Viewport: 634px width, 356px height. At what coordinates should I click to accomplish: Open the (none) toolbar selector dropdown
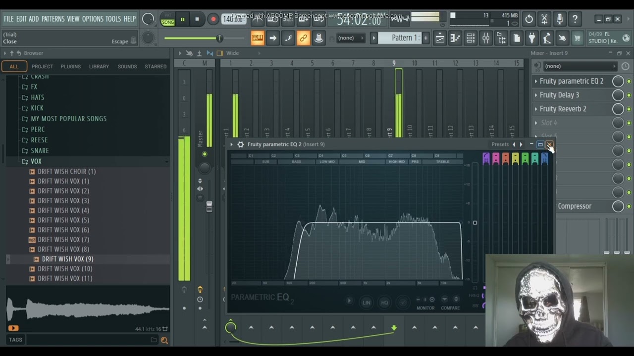coord(350,38)
